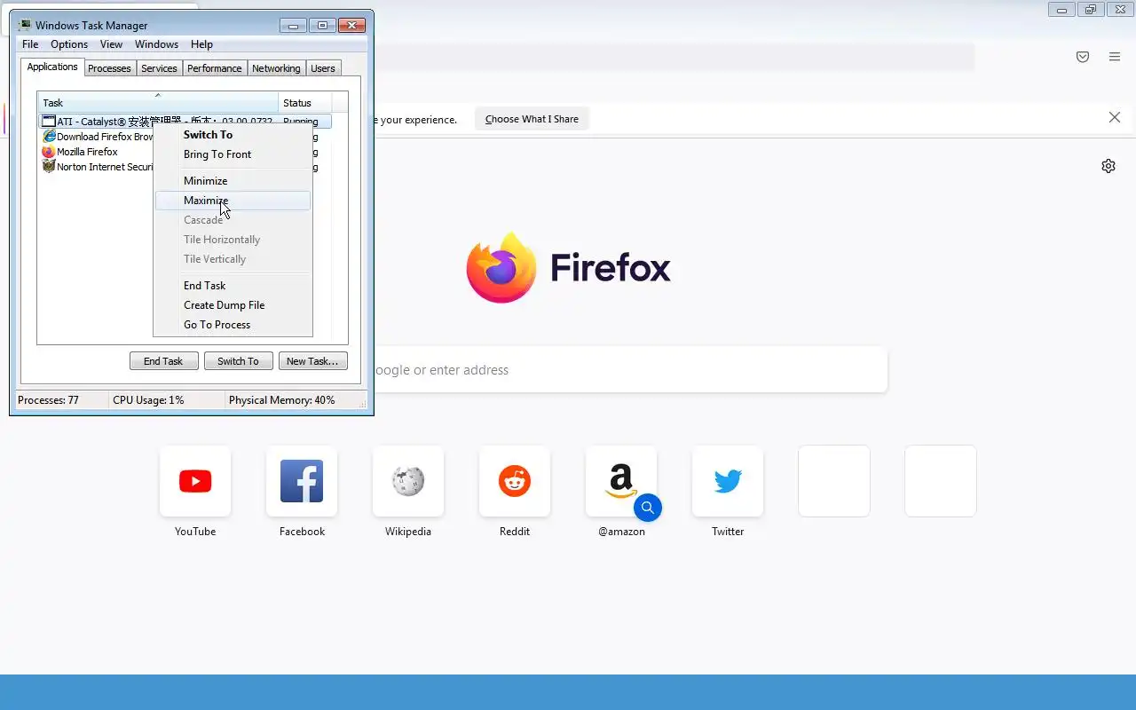Minimize the Firefox browser window

1061,10
